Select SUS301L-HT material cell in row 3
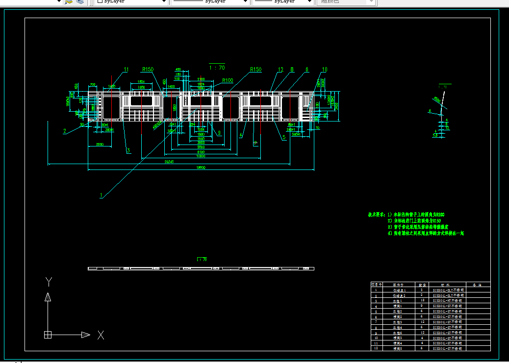 click(x=448, y=301)
